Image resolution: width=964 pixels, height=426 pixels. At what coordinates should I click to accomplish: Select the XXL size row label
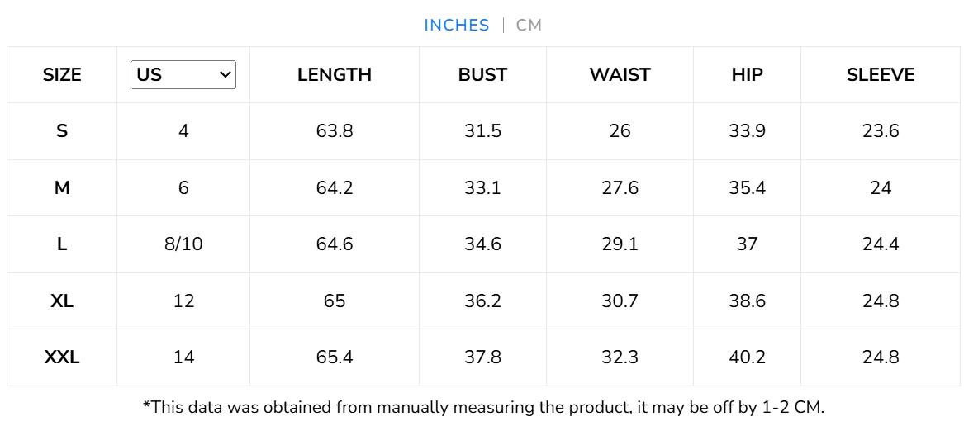[62, 357]
